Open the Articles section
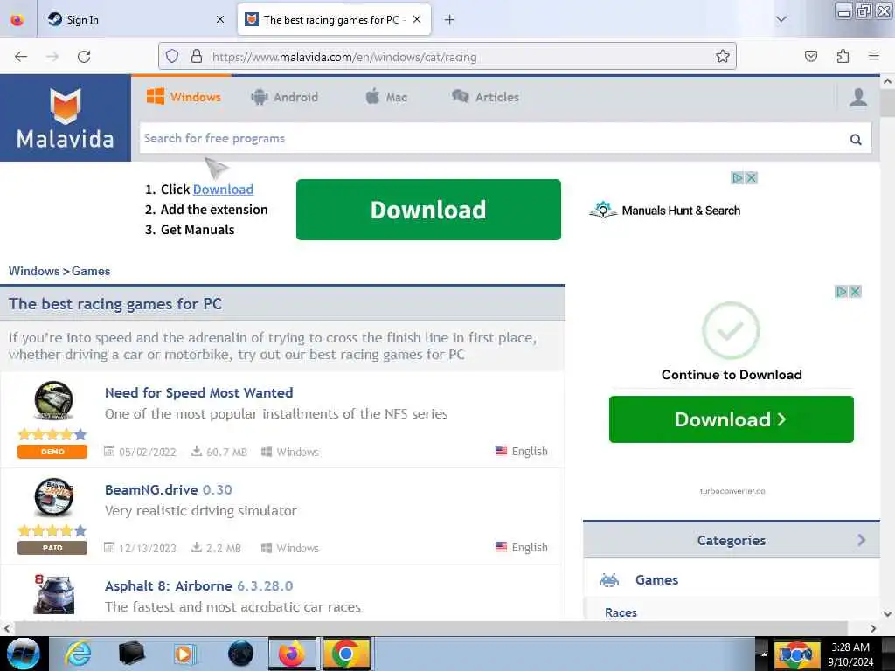The height and width of the screenshot is (671, 895). (485, 97)
